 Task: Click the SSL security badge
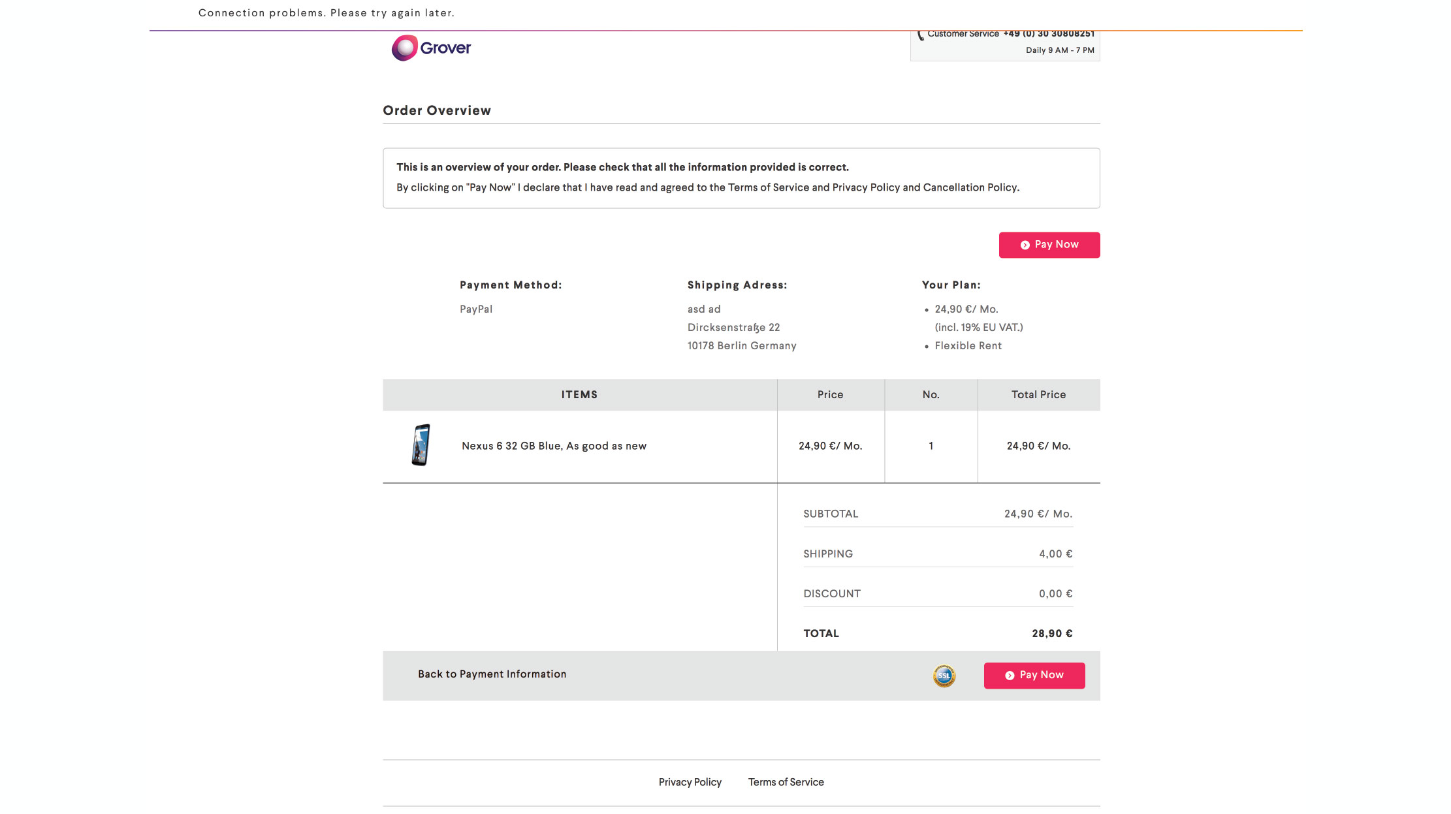point(944,676)
